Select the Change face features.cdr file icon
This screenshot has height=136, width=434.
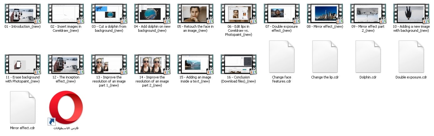pos(282,57)
